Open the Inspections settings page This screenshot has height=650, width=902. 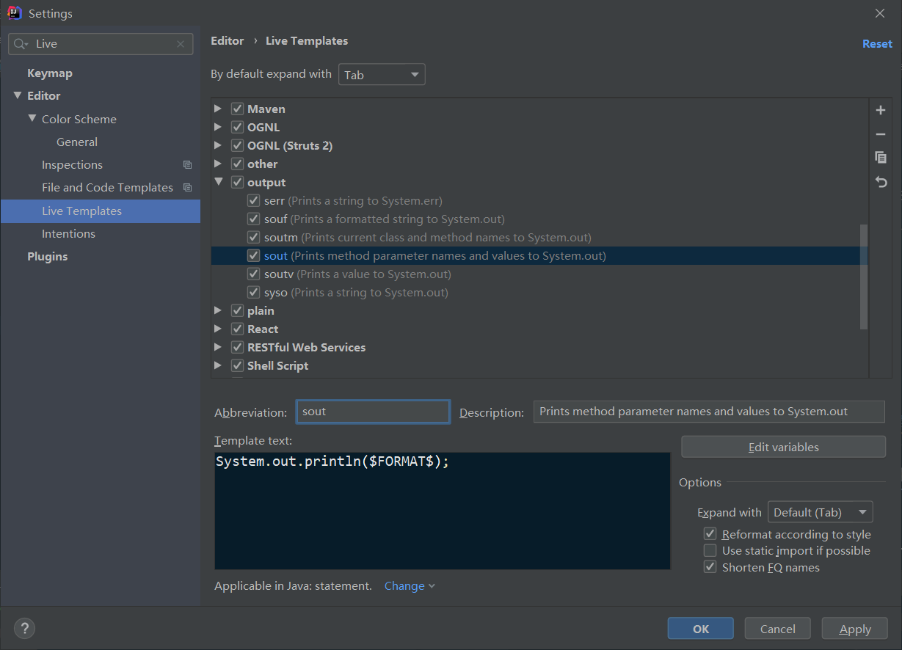click(72, 165)
